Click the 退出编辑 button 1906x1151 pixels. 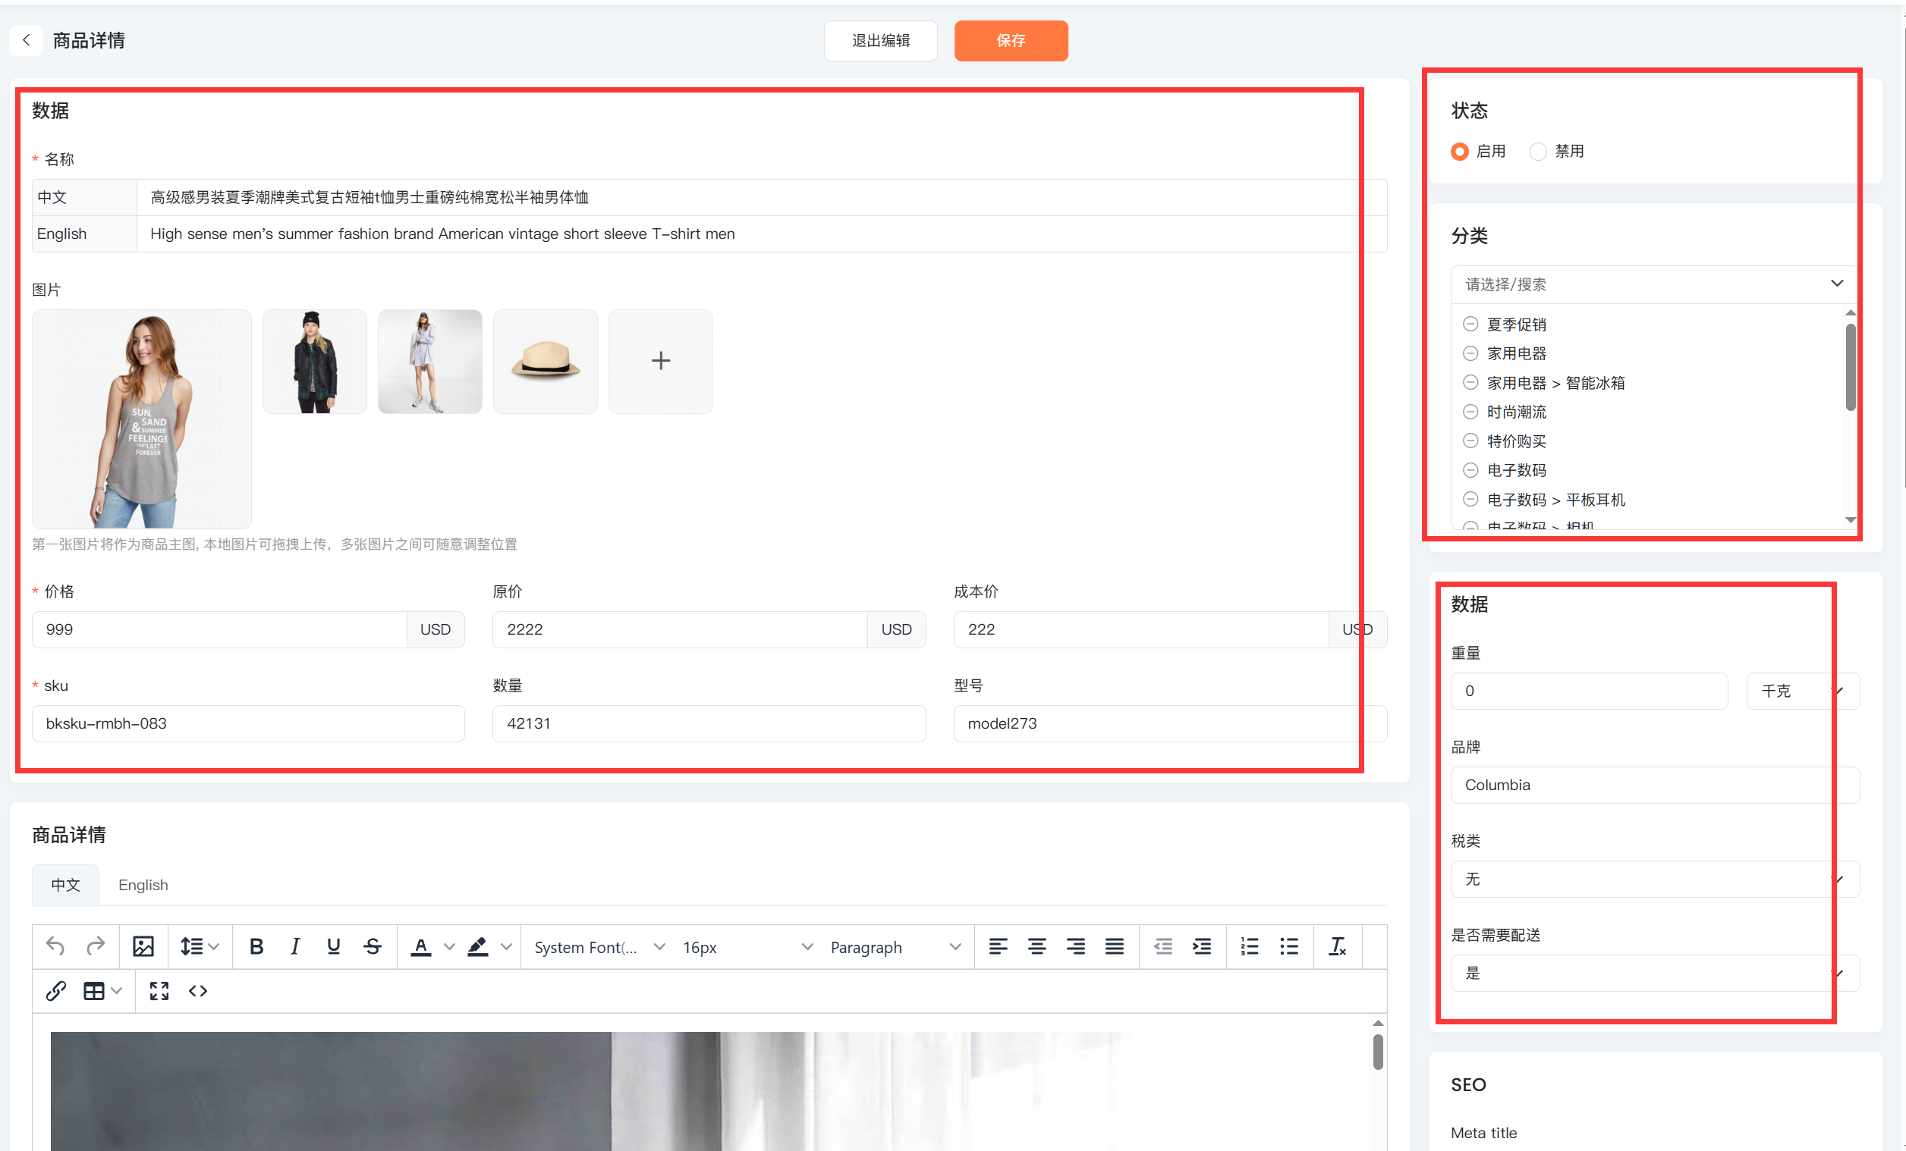pyautogui.click(x=880, y=40)
